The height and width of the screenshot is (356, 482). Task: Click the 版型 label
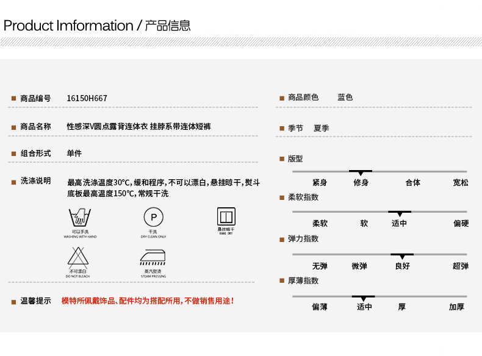click(x=295, y=159)
